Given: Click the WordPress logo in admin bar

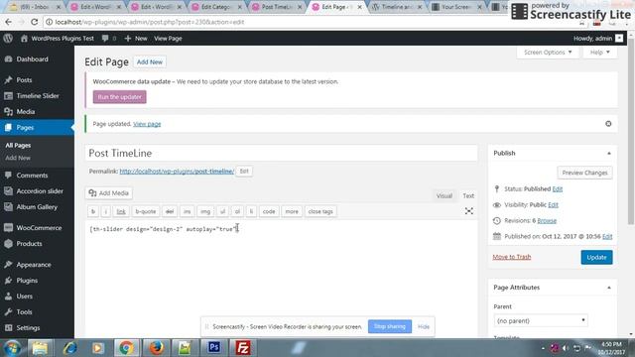Looking at the screenshot, I should click(8, 39).
